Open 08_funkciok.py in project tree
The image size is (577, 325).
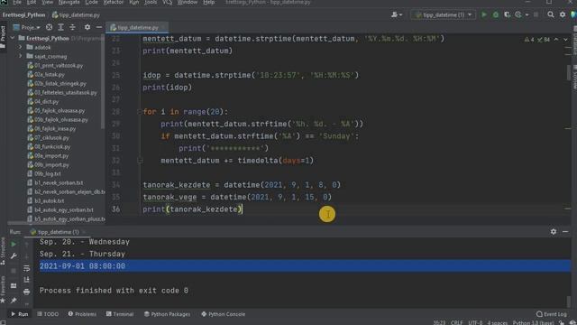[49, 146]
